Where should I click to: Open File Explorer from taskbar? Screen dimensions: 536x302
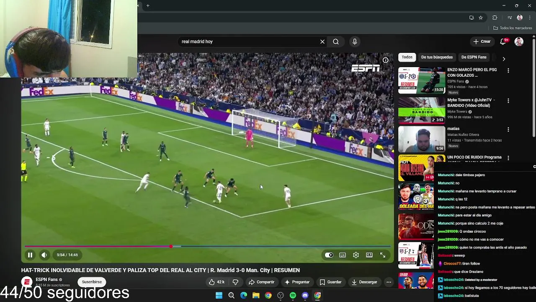(256, 295)
